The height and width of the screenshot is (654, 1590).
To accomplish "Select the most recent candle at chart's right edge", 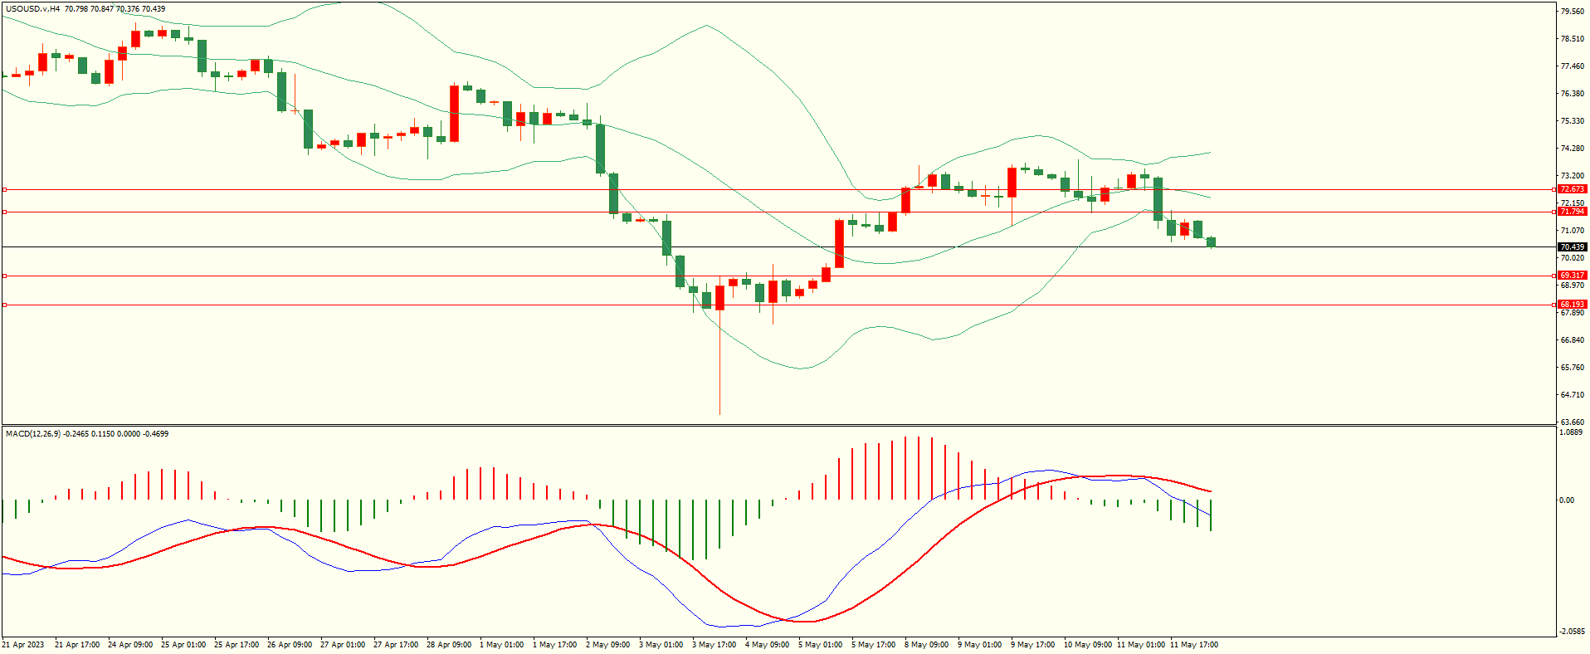I will pyautogui.click(x=1212, y=242).
